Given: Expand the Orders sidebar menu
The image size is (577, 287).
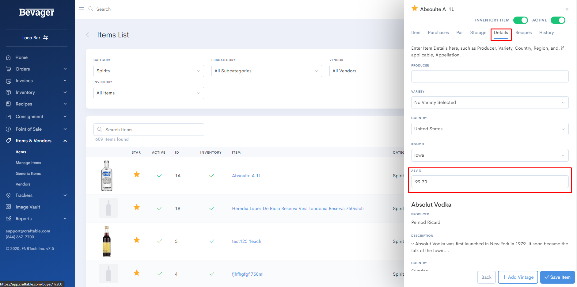Looking at the screenshot, I should 65,69.
